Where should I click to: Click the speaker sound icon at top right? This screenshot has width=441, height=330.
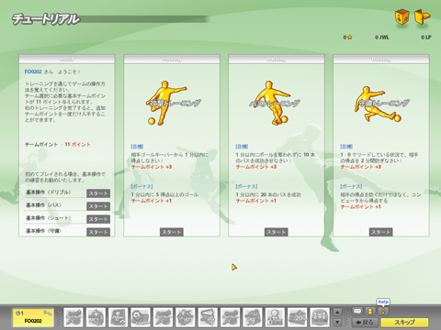402,16
